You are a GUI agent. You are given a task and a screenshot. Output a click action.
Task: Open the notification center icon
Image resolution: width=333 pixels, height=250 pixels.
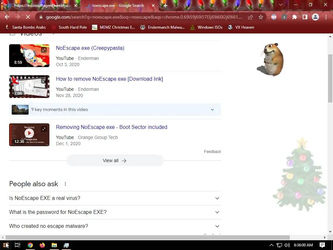(322, 245)
